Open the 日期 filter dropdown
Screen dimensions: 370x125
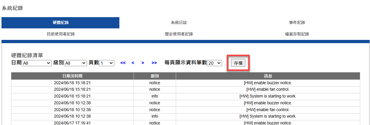pyautogui.click(x=37, y=63)
